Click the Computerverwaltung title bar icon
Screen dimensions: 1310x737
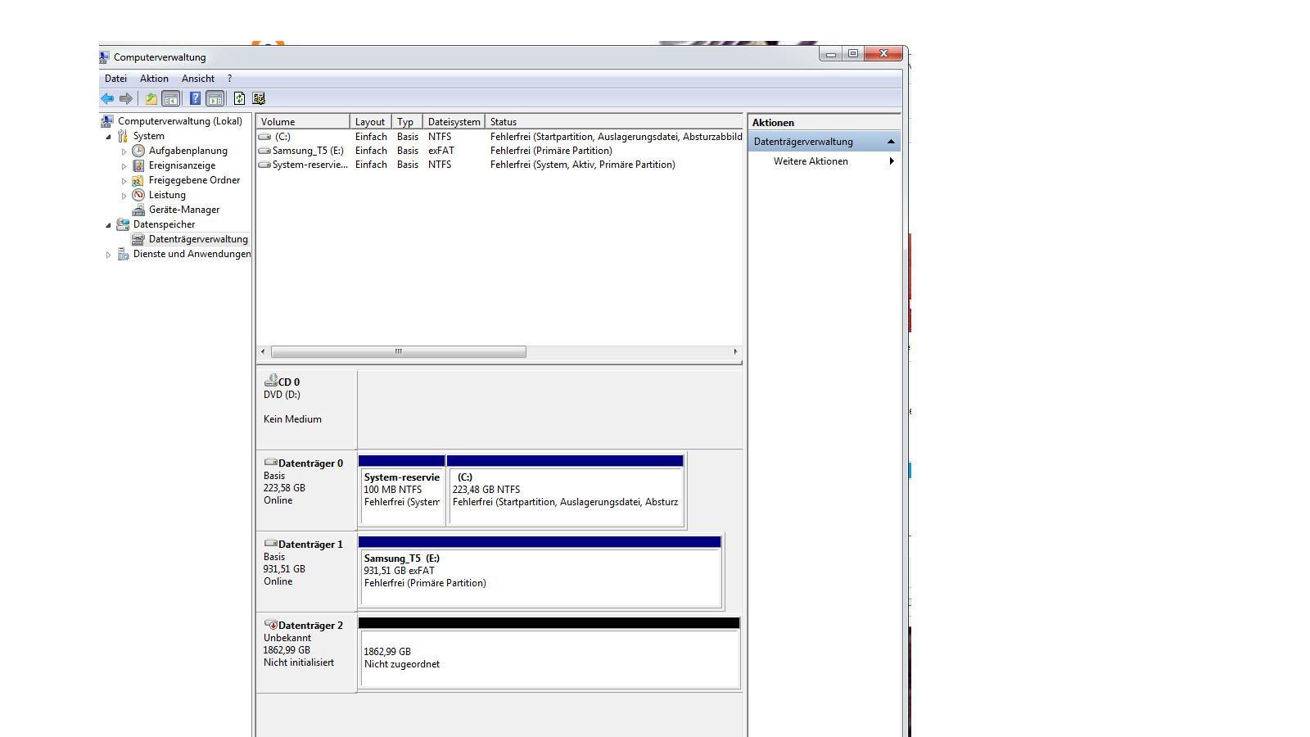[x=105, y=57]
